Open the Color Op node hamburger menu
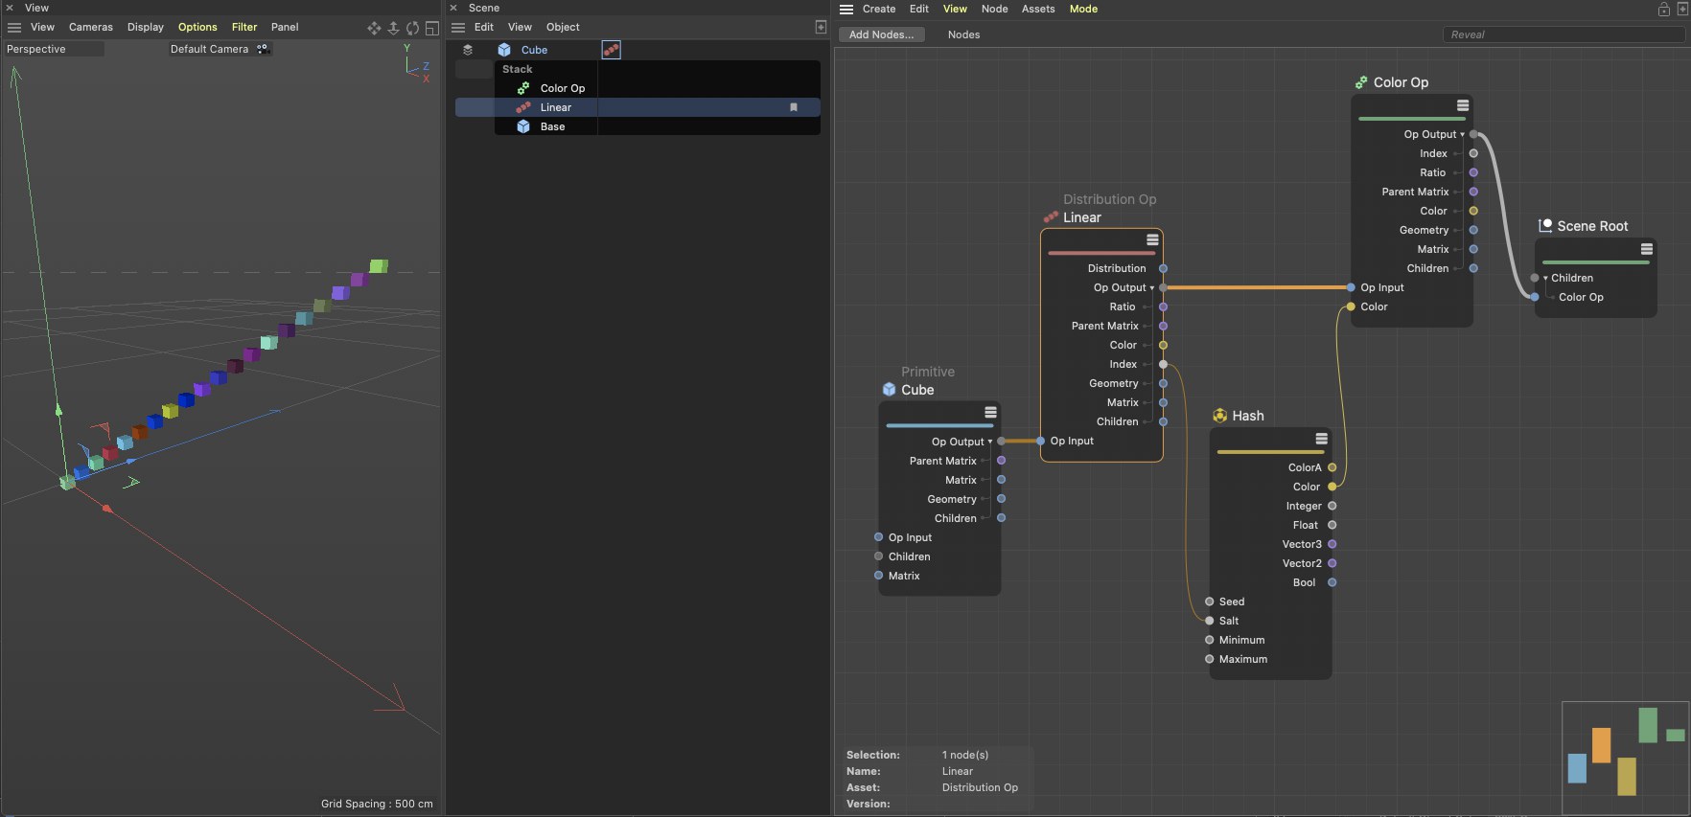This screenshot has height=817, width=1691. click(1462, 105)
